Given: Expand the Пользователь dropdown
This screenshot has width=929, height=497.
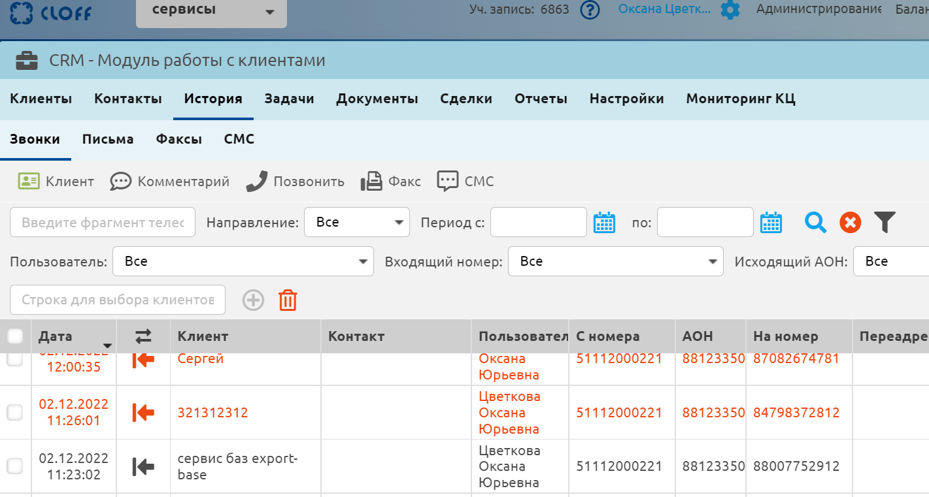Looking at the screenshot, I should coord(242,261).
